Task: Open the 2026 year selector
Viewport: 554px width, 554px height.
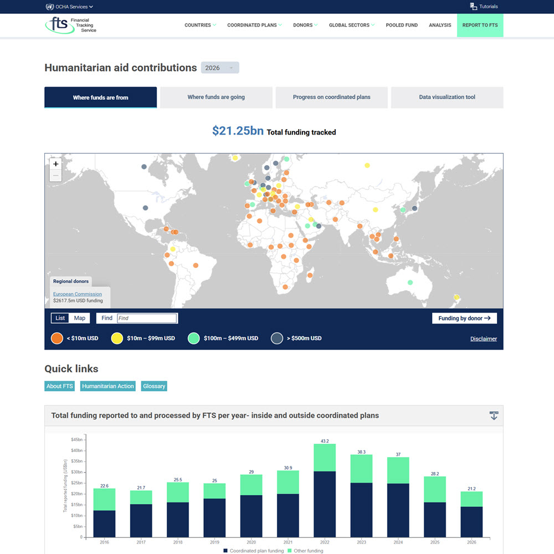Action: (x=220, y=68)
